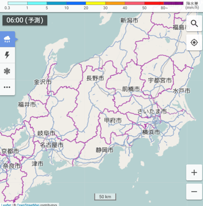
Task: Click the 長野市 city label
Action: click(95, 78)
